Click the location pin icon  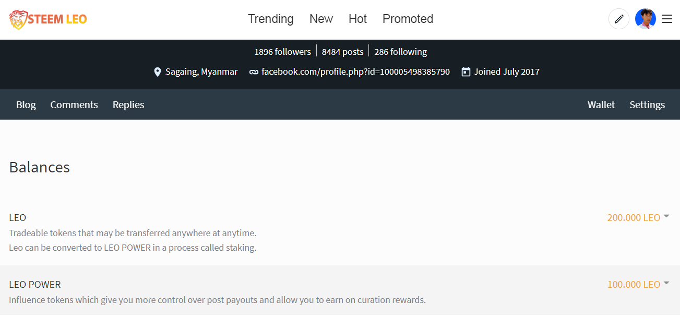[x=158, y=72]
